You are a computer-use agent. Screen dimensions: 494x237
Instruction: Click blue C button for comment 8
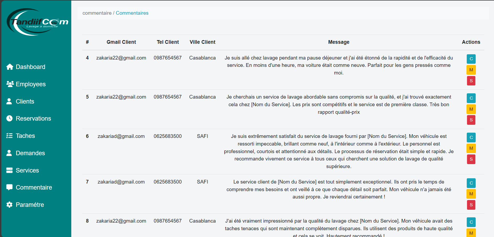pyautogui.click(x=471, y=222)
